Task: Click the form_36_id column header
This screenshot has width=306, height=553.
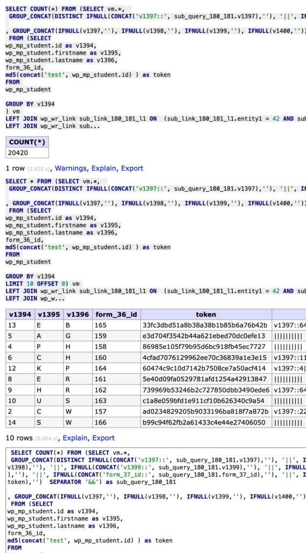Action: click(116, 314)
